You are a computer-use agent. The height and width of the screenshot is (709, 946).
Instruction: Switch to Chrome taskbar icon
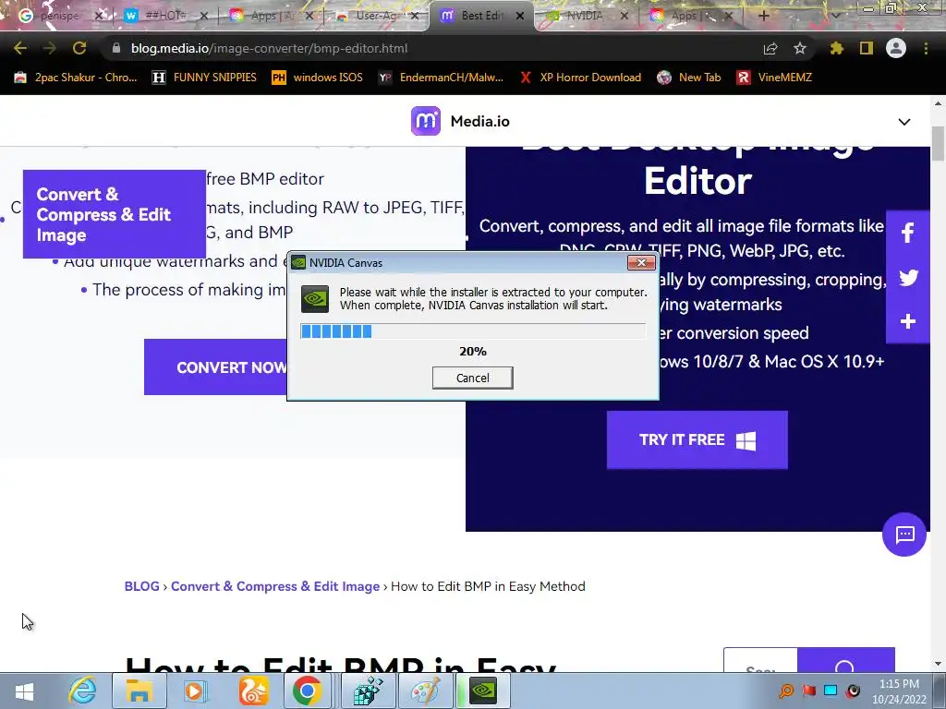click(x=307, y=691)
